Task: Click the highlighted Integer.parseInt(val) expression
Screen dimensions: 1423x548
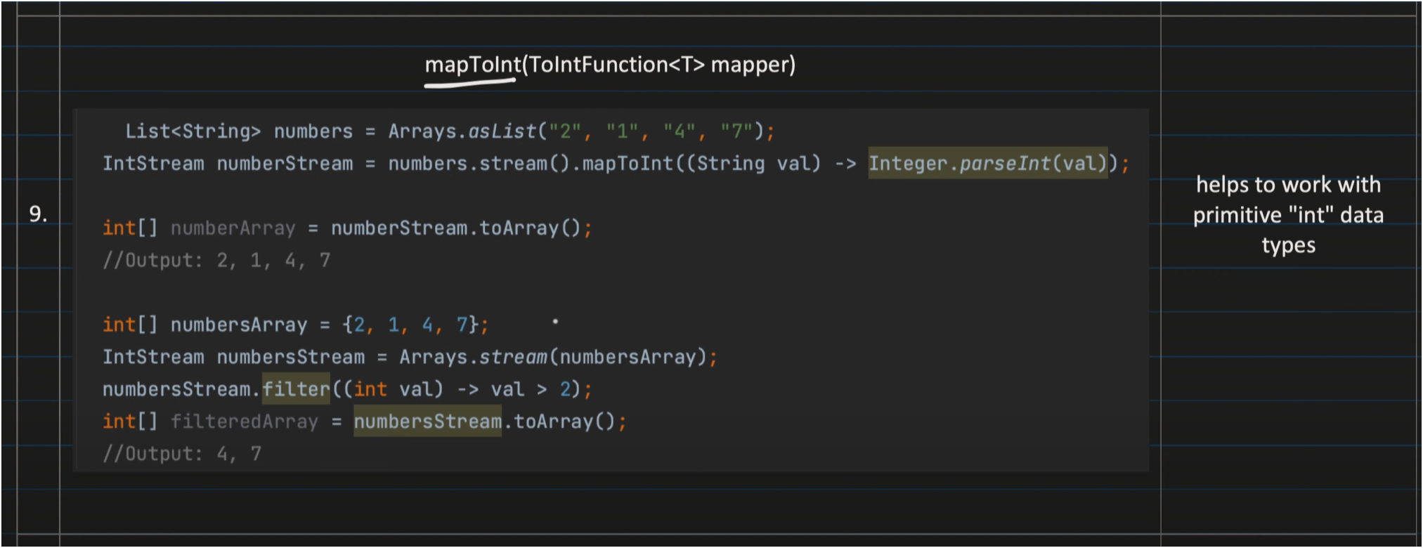Action: (987, 164)
